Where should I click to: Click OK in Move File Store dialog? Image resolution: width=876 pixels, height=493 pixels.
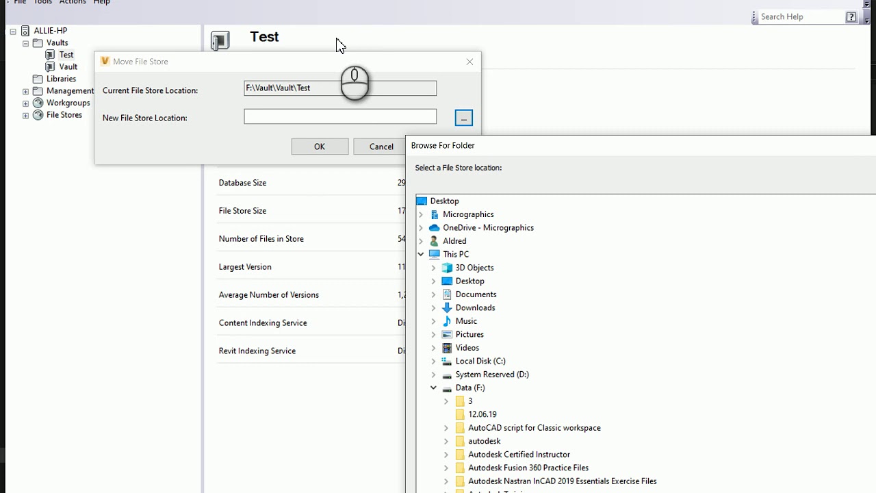point(320,147)
